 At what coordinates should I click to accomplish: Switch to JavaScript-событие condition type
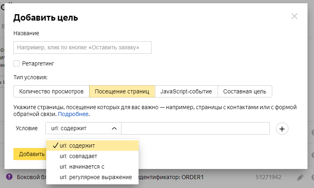(x=186, y=91)
